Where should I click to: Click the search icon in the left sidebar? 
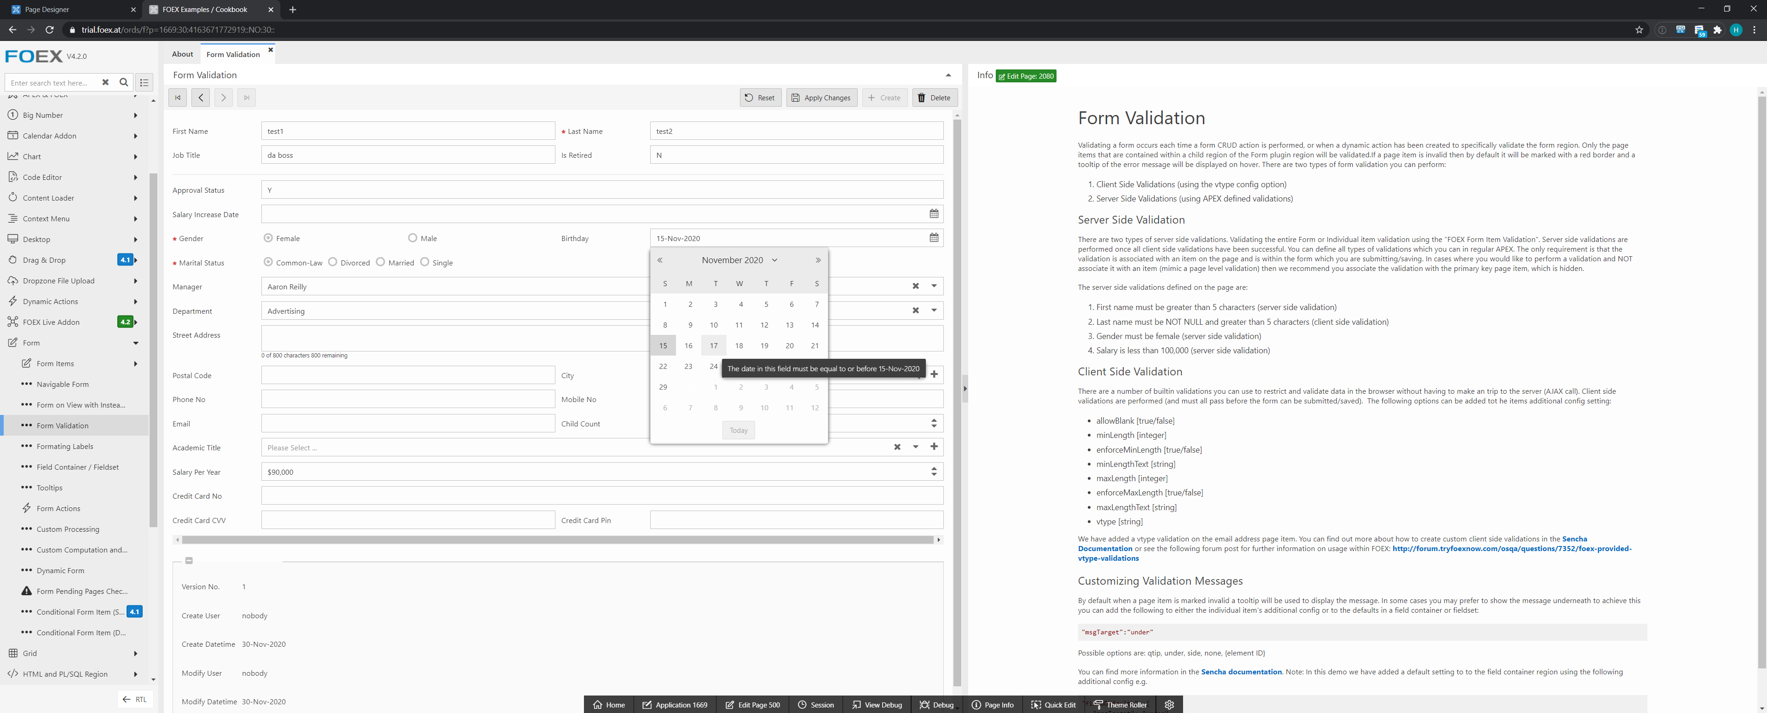(124, 82)
